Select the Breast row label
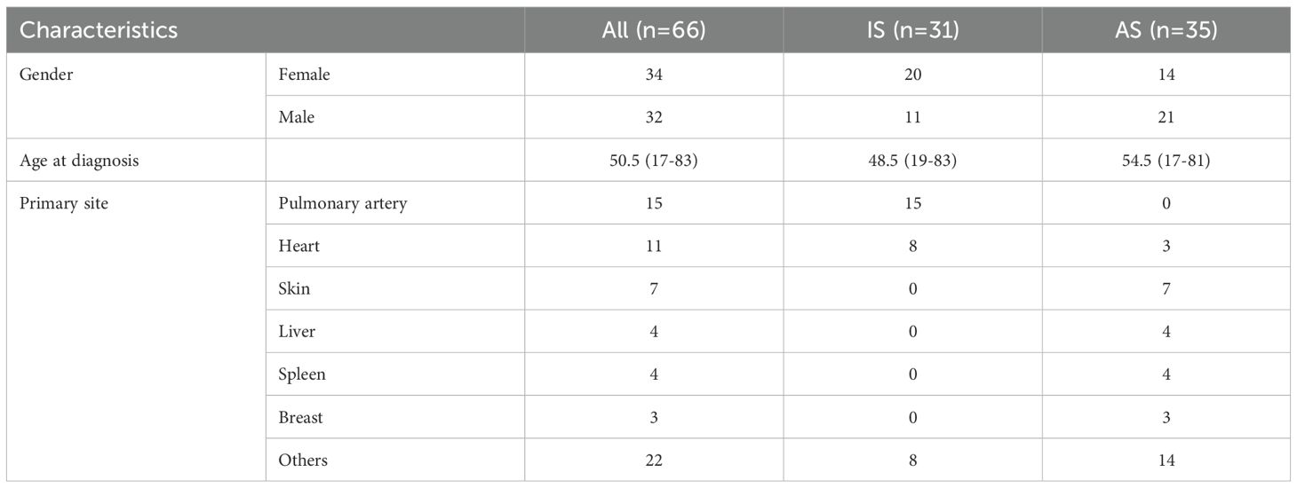 pyautogui.click(x=300, y=417)
